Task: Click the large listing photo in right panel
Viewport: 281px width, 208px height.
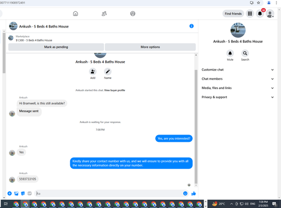Action: point(238,30)
